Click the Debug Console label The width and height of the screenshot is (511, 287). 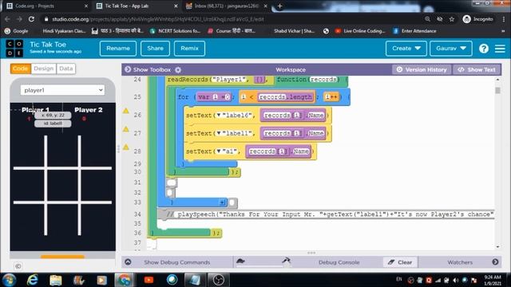point(339,262)
